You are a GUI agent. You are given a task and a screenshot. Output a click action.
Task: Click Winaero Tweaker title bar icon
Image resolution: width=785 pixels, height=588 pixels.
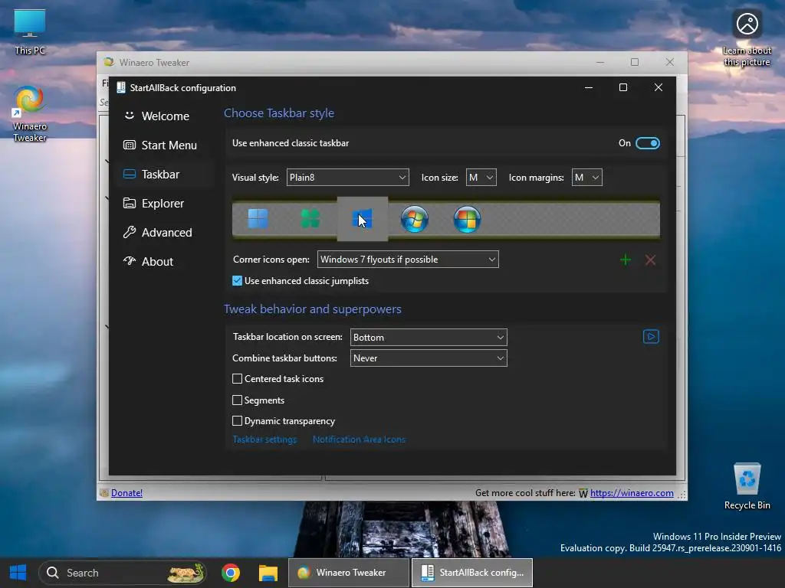(109, 62)
